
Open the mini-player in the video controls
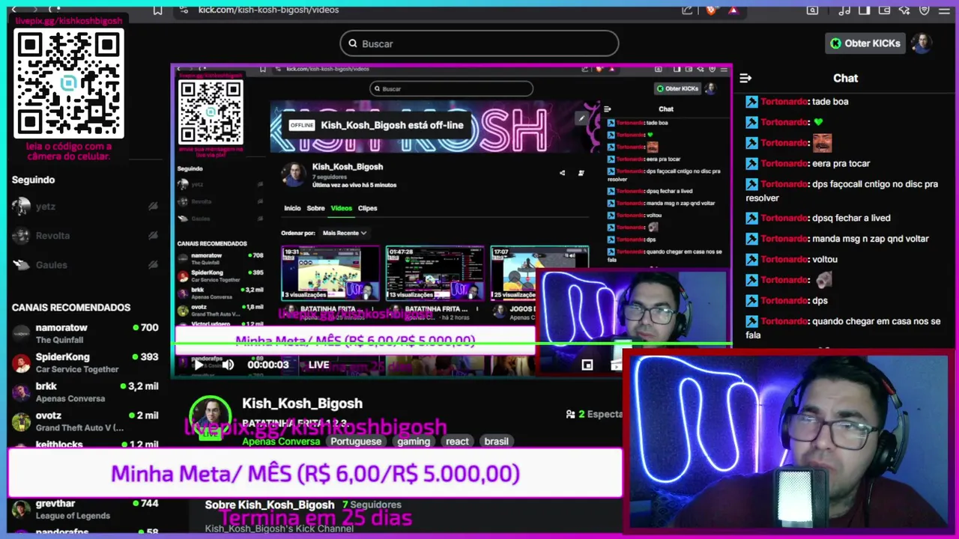pos(587,365)
